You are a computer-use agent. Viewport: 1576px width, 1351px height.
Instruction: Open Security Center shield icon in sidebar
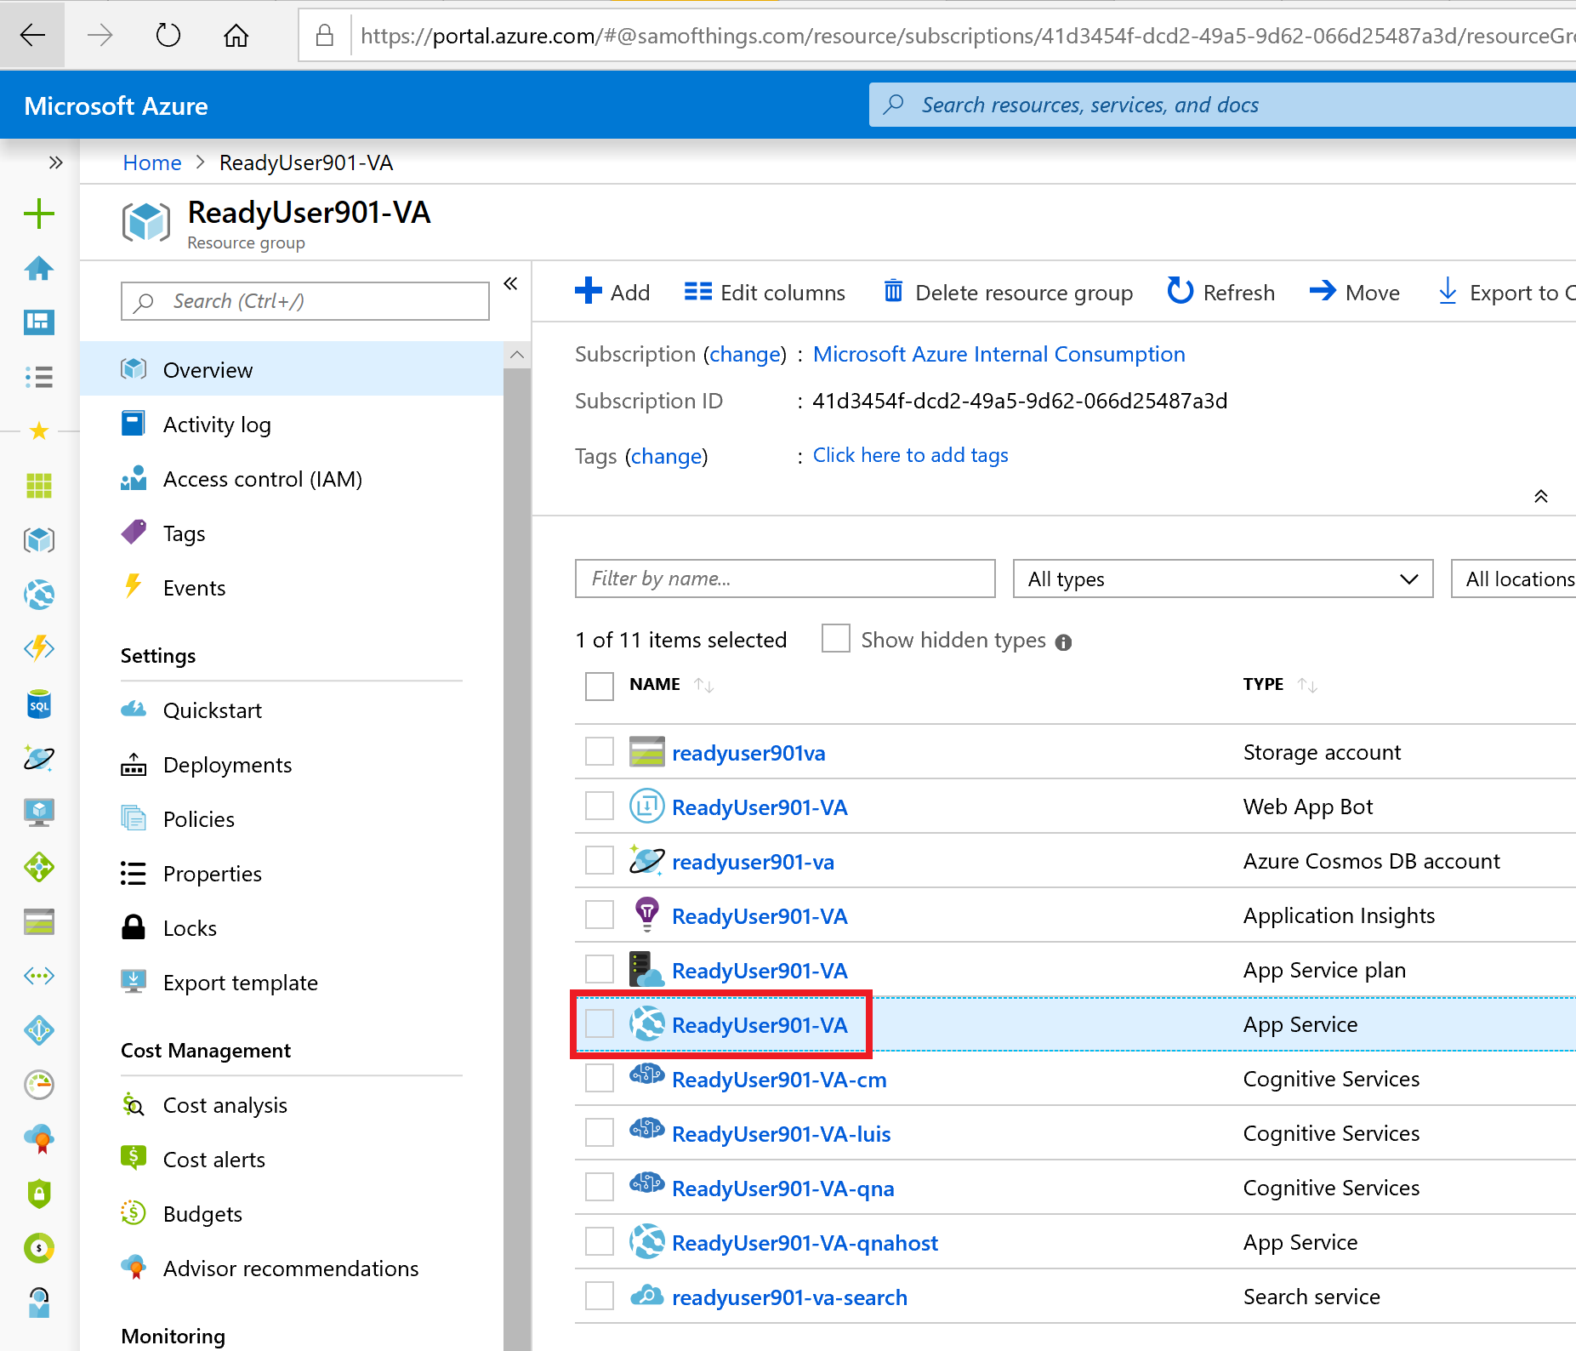pyautogui.click(x=39, y=1194)
